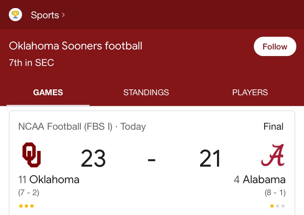This screenshot has width=304, height=215.
Task: Click the 7th in SEC standing text
Action: click(x=32, y=63)
